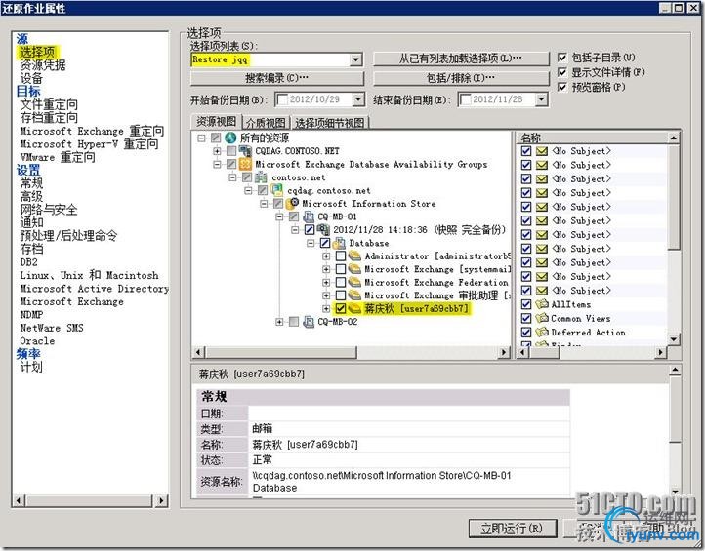Screen dimensions: 705x551
Task: Switch to the 介质视图 tab
Action: 266,123
